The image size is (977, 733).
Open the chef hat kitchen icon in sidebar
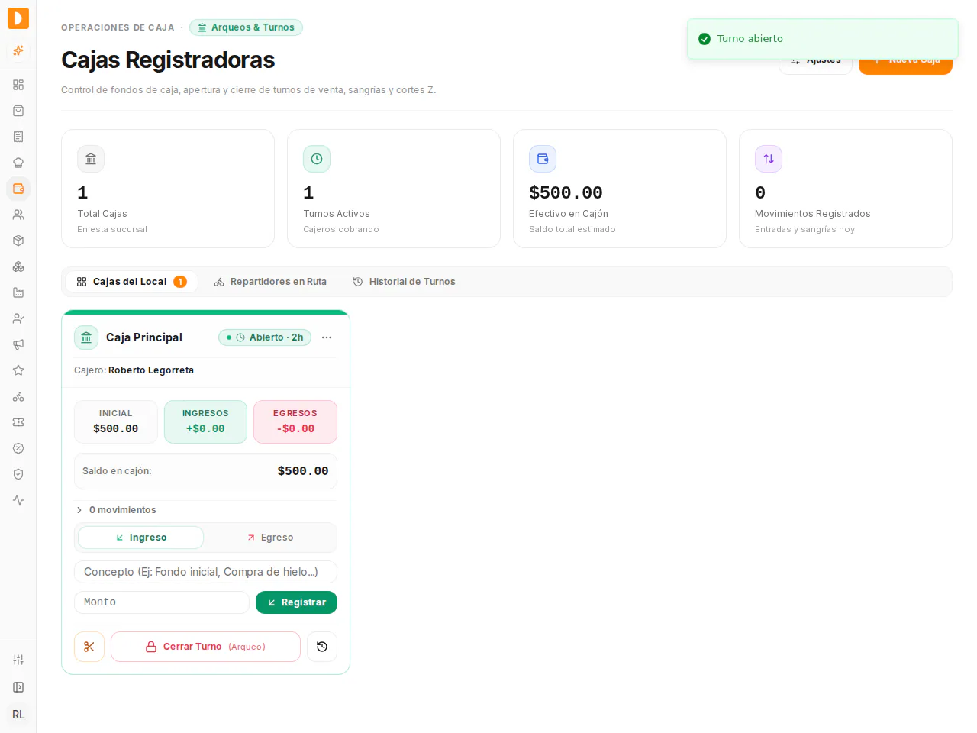coord(18,163)
